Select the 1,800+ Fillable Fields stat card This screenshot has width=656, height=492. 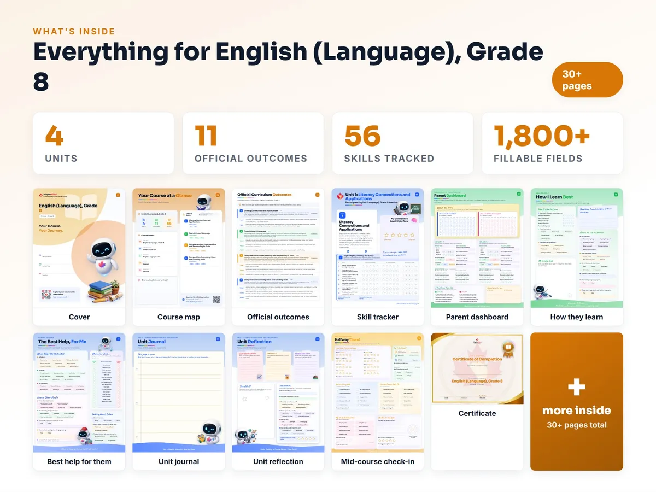tap(552, 143)
